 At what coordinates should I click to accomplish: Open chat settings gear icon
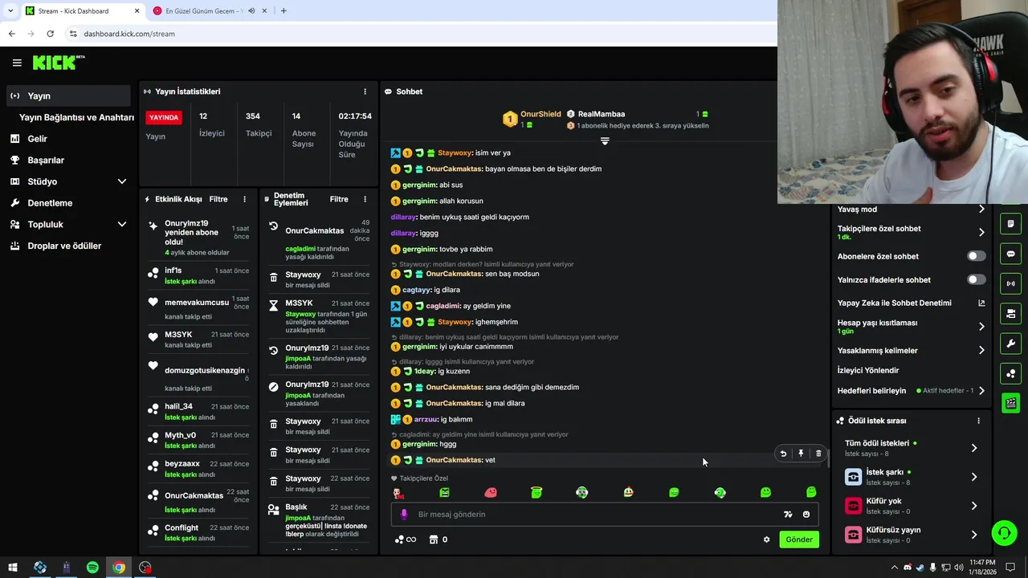(766, 539)
